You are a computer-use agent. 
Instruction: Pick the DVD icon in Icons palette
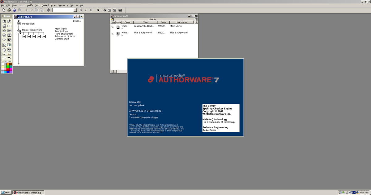coord(9,44)
